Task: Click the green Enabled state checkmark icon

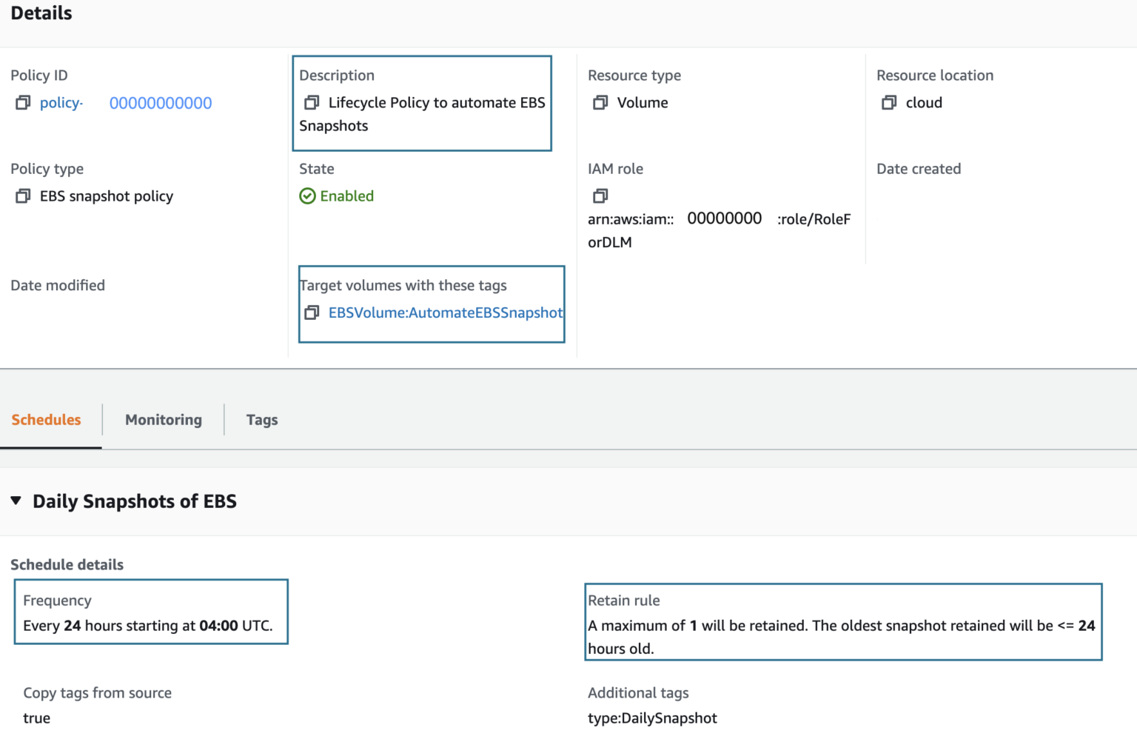Action: coord(307,195)
